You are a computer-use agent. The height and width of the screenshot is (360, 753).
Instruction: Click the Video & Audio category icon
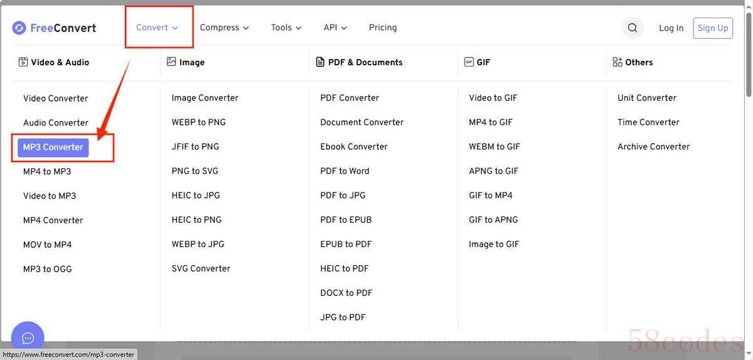(23, 62)
